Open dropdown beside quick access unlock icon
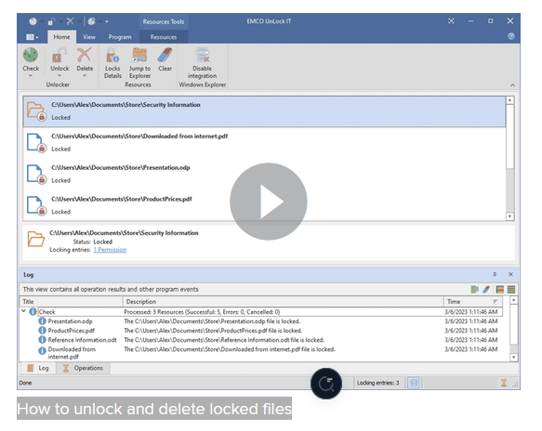The height and width of the screenshot is (431, 542). pos(60,21)
